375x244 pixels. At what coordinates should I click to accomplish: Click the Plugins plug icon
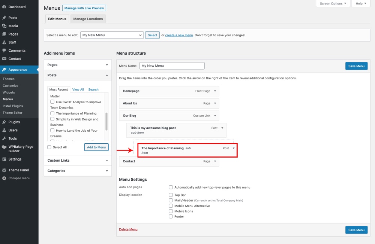4,122
